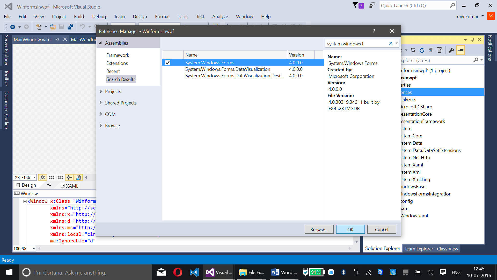Viewport: 497px width, 280px height.
Task: Click the feedback icon near Quick Launch
Action: 372,5
